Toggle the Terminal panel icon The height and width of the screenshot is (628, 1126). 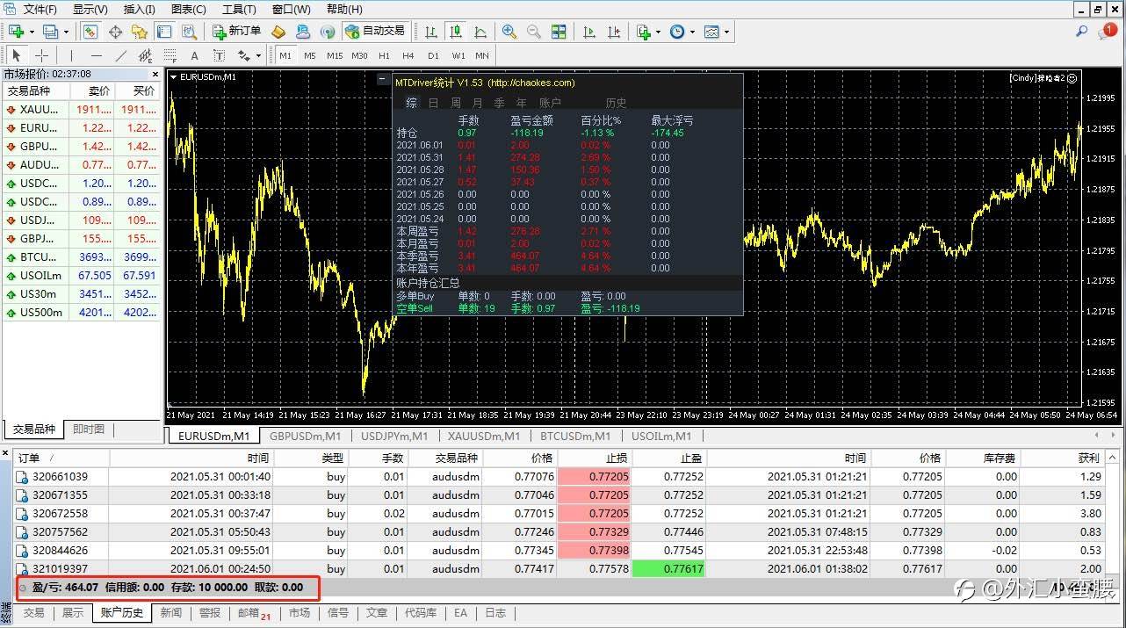click(x=164, y=32)
